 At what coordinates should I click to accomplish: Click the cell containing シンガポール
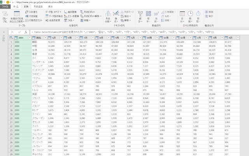pyautogui.click(x=40, y=62)
